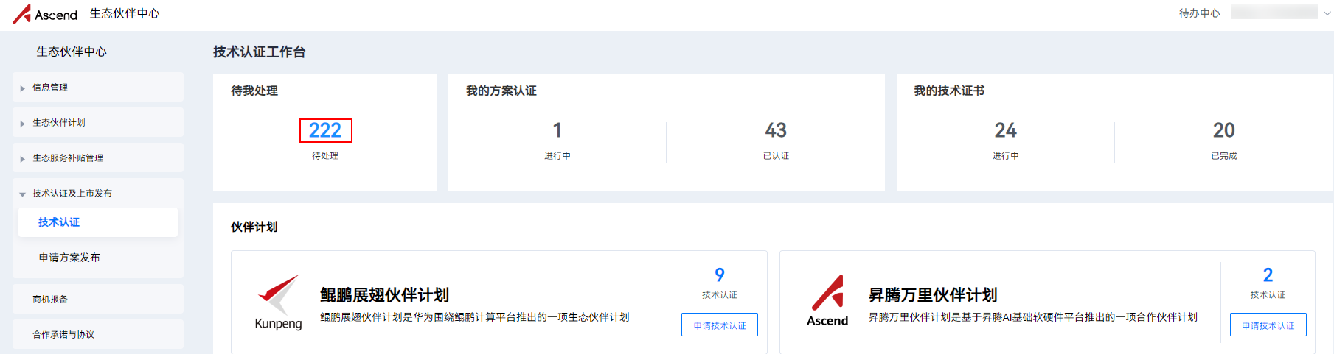The image size is (1334, 354).
Task: Click the 待我处理 card heading
Action: (254, 91)
